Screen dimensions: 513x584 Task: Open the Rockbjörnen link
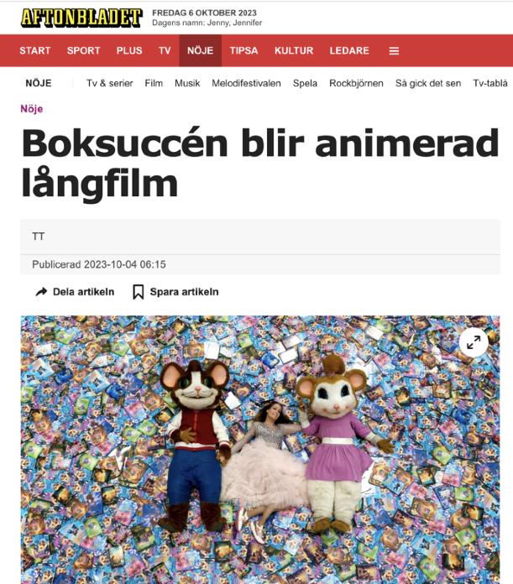coord(356,83)
